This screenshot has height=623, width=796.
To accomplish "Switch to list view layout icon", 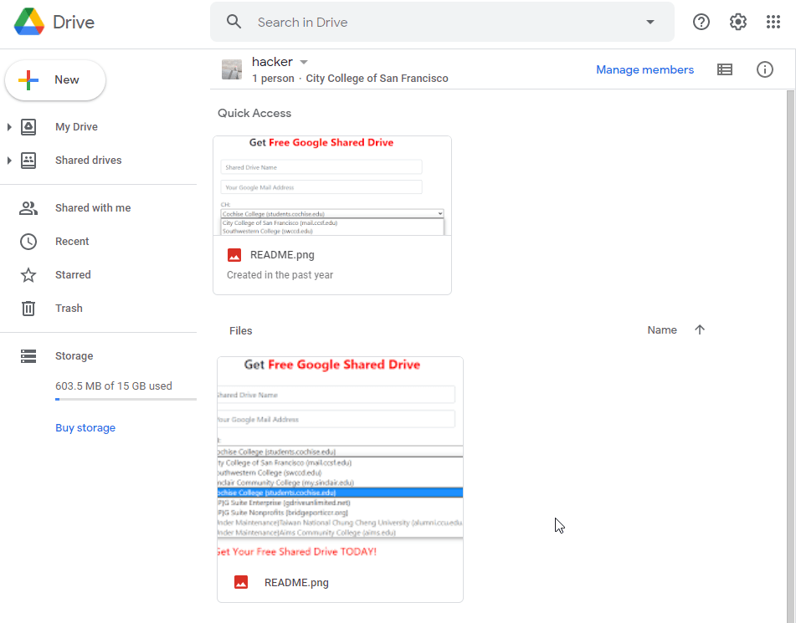I will (724, 69).
